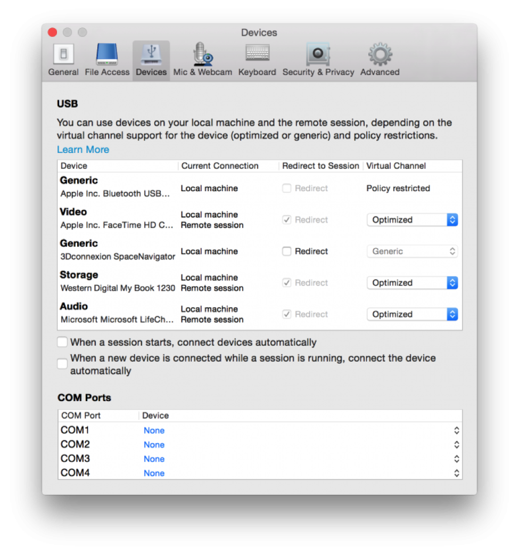
Task: Select the FaceTime HD camera row
Action: (x=117, y=219)
